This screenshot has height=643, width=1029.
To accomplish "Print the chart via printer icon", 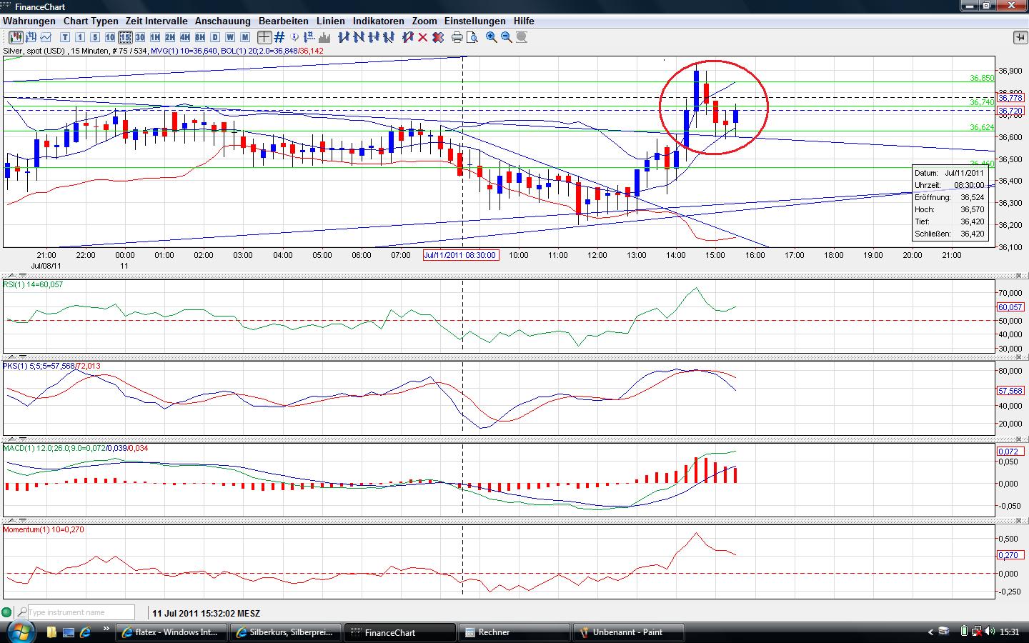I will (x=457, y=37).
